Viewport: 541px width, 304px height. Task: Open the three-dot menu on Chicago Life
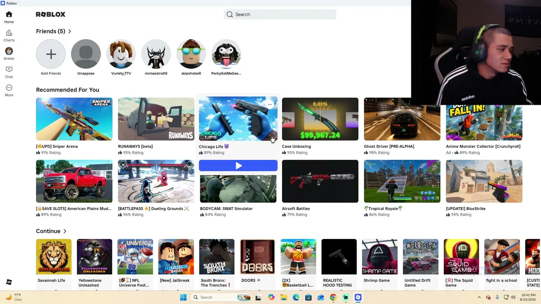pos(270,104)
